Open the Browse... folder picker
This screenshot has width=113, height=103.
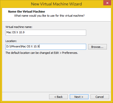[x=97, y=47]
